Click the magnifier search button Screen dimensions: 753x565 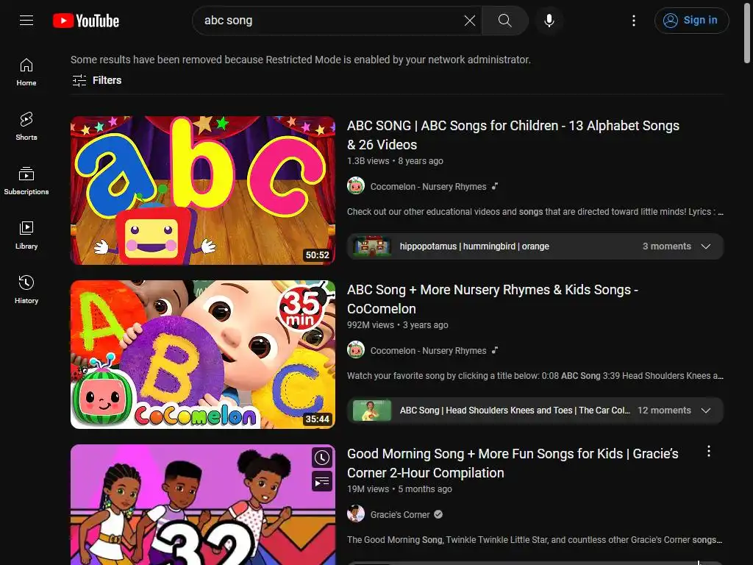(x=504, y=20)
